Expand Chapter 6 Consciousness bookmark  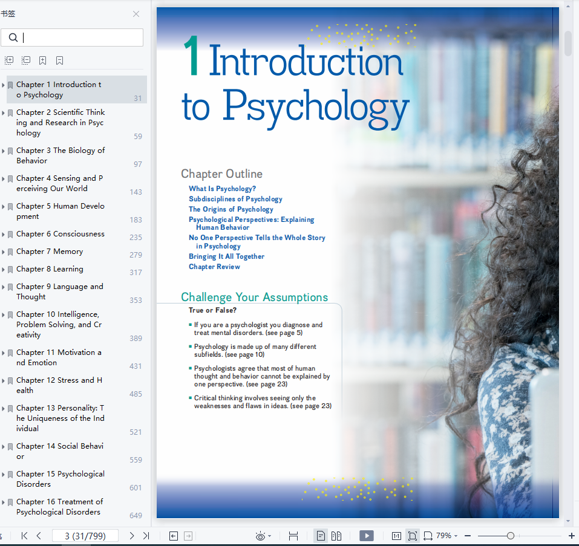tap(3, 235)
